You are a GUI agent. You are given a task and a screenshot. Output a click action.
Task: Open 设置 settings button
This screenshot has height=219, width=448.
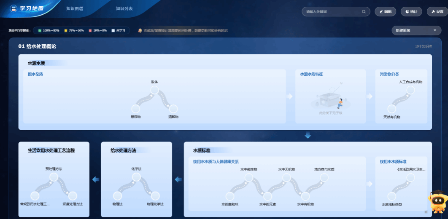coord(437,12)
